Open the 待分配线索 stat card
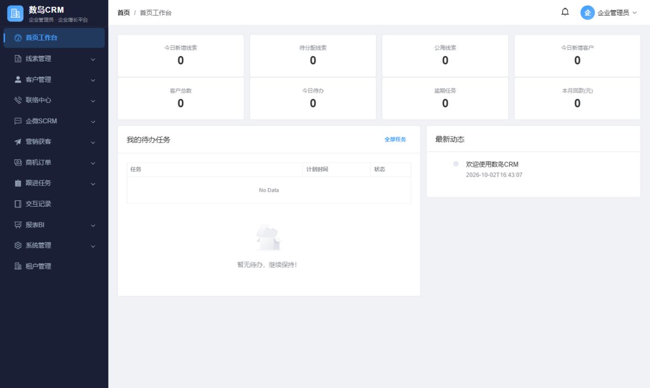 click(x=313, y=55)
